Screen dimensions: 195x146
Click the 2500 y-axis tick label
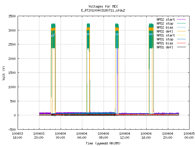[x=12, y=44]
